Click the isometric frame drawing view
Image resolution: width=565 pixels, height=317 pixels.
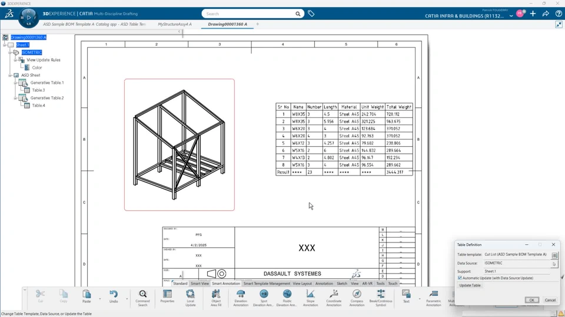(180, 144)
